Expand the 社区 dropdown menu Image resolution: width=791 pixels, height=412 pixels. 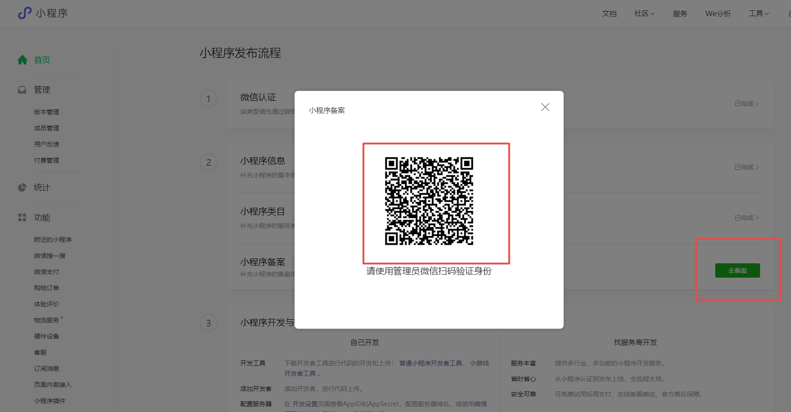[x=644, y=13]
